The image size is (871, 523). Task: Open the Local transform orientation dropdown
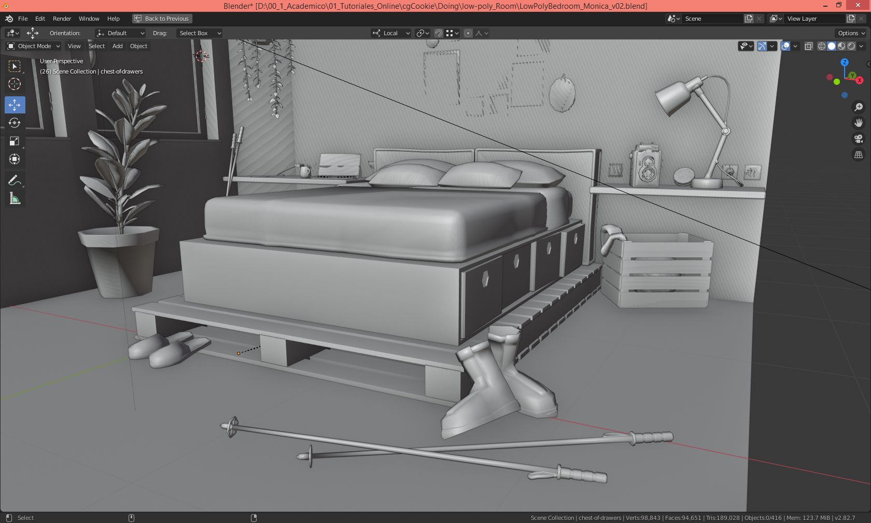click(x=391, y=33)
